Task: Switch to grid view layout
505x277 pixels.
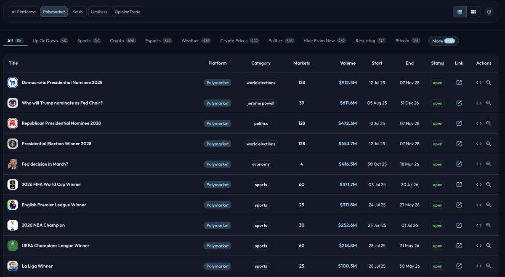Action: pyautogui.click(x=473, y=12)
